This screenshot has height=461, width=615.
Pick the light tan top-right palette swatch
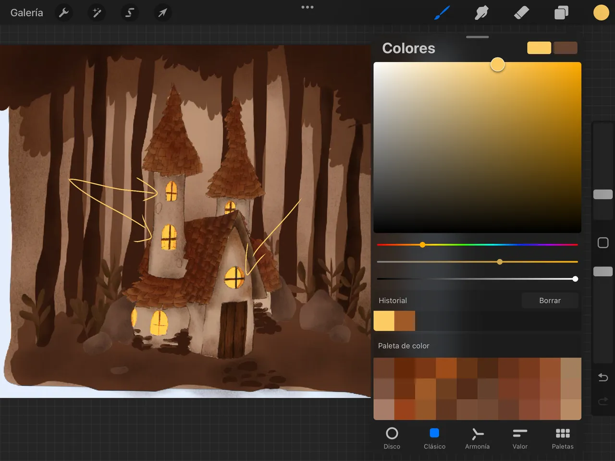[571, 368]
